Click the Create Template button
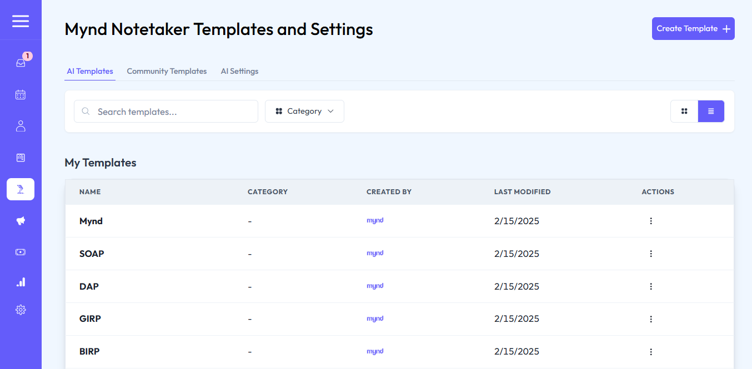This screenshot has width=752, height=369. pyautogui.click(x=693, y=29)
